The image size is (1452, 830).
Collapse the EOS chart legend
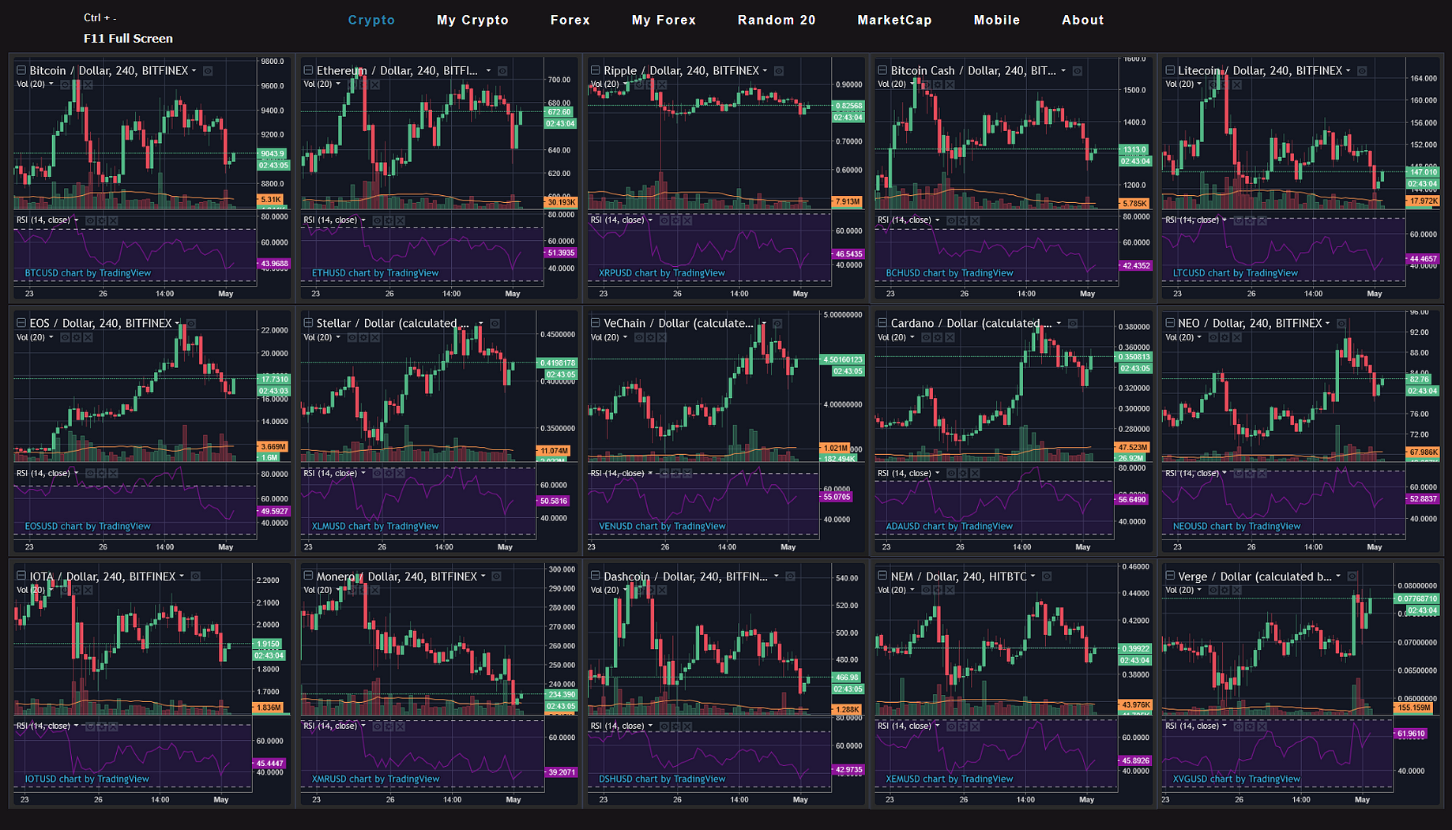[x=21, y=323]
